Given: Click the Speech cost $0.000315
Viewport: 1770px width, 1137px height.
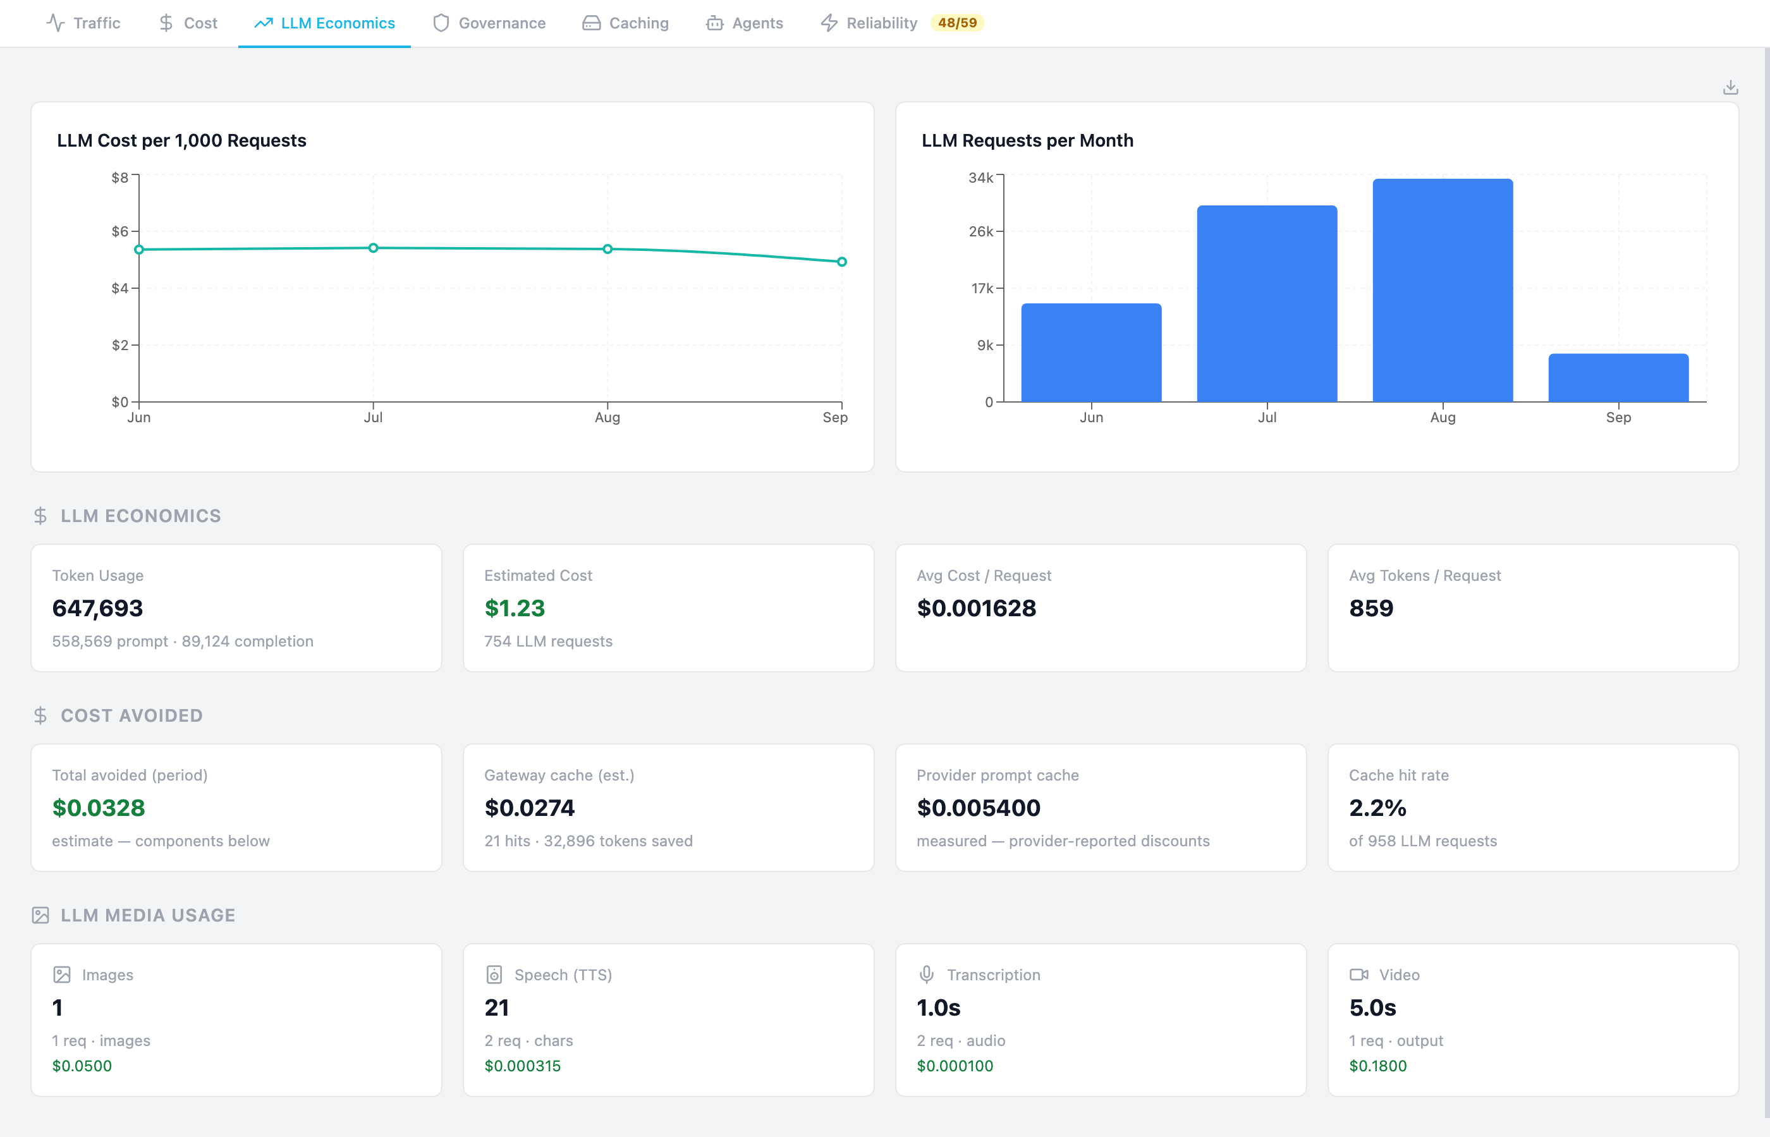Looking at the screenshot, I should [523, 1066].
